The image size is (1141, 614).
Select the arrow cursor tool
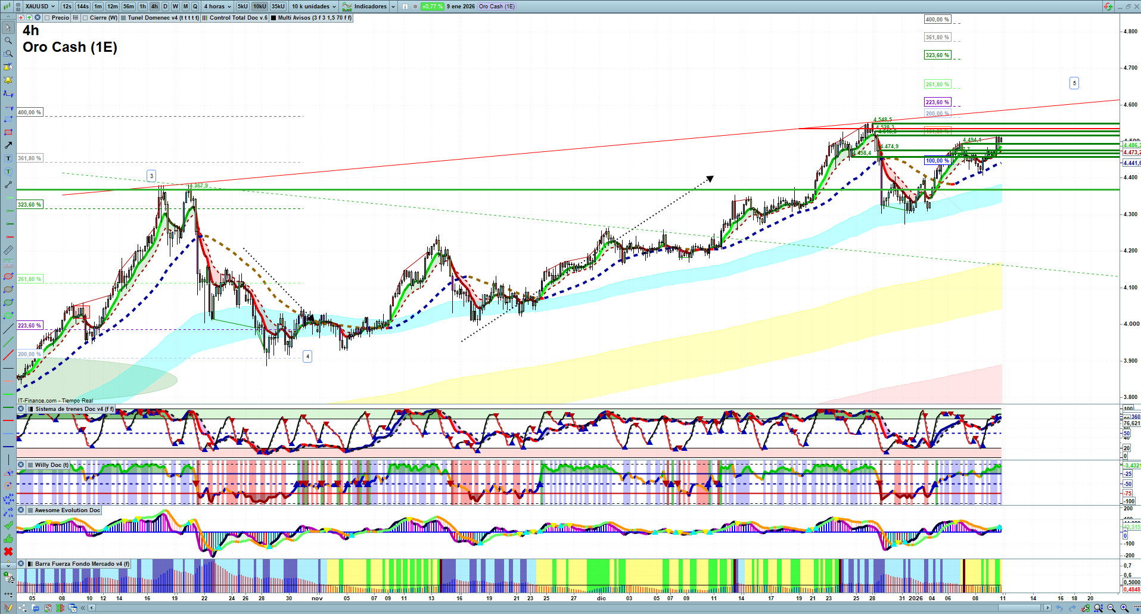8,27
